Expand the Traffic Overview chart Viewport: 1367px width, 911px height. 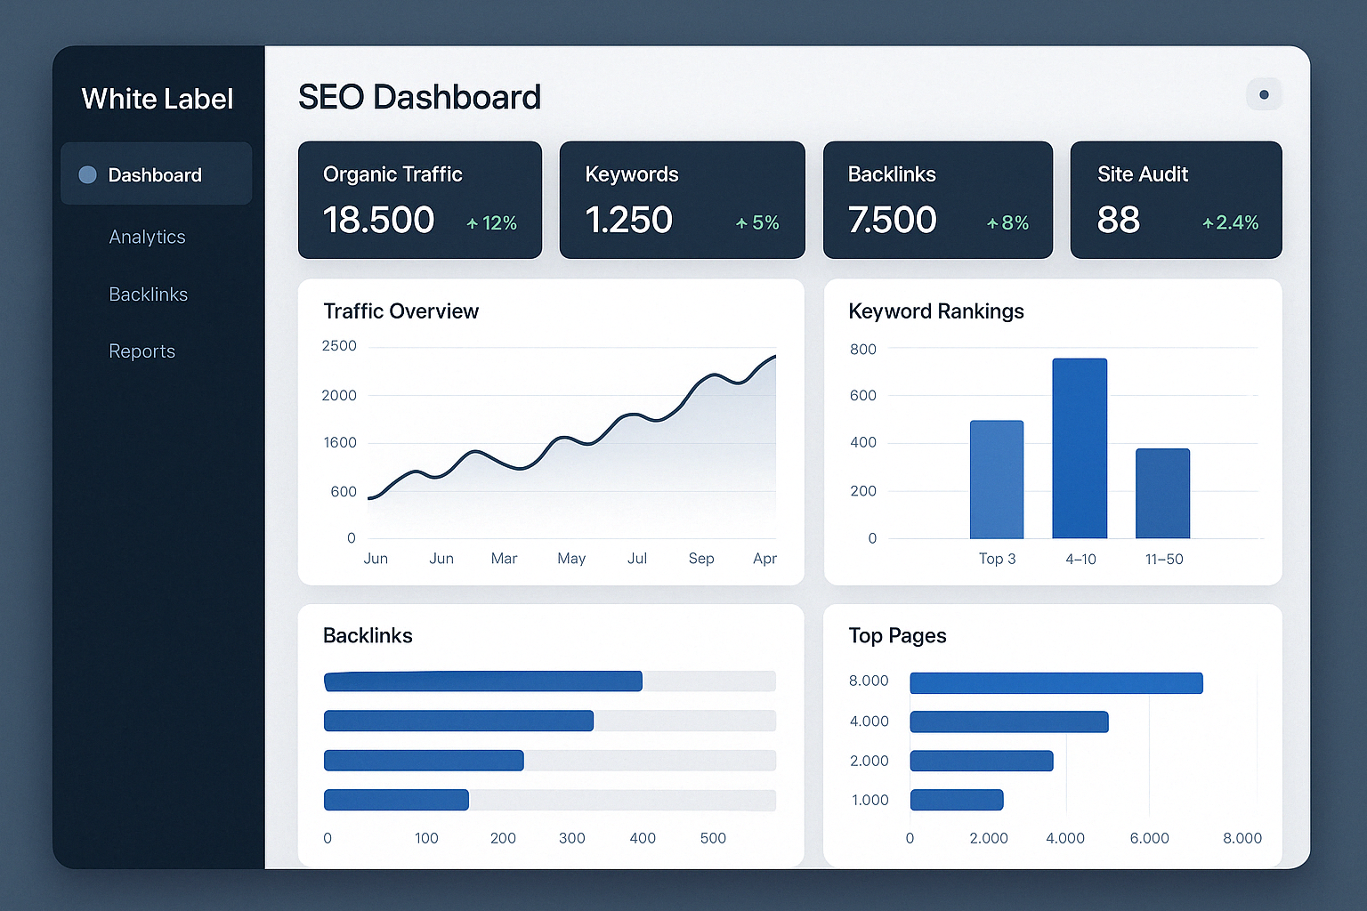click(x=551, y=431)
